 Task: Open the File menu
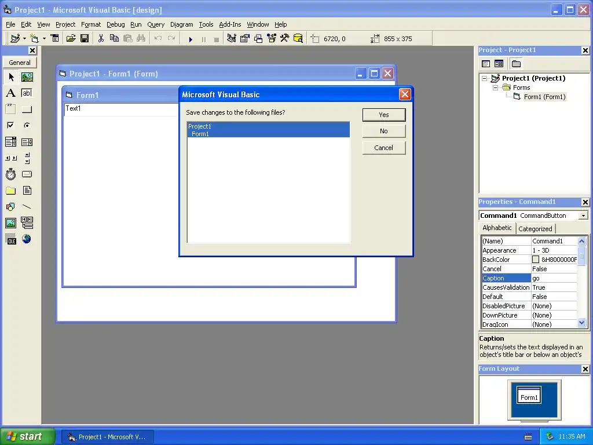[x=10, y=24]
